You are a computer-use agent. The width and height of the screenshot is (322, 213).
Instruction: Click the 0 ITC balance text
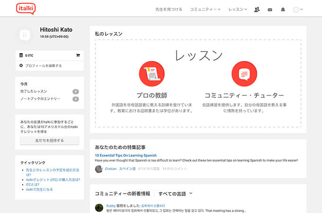pos(29,55)
